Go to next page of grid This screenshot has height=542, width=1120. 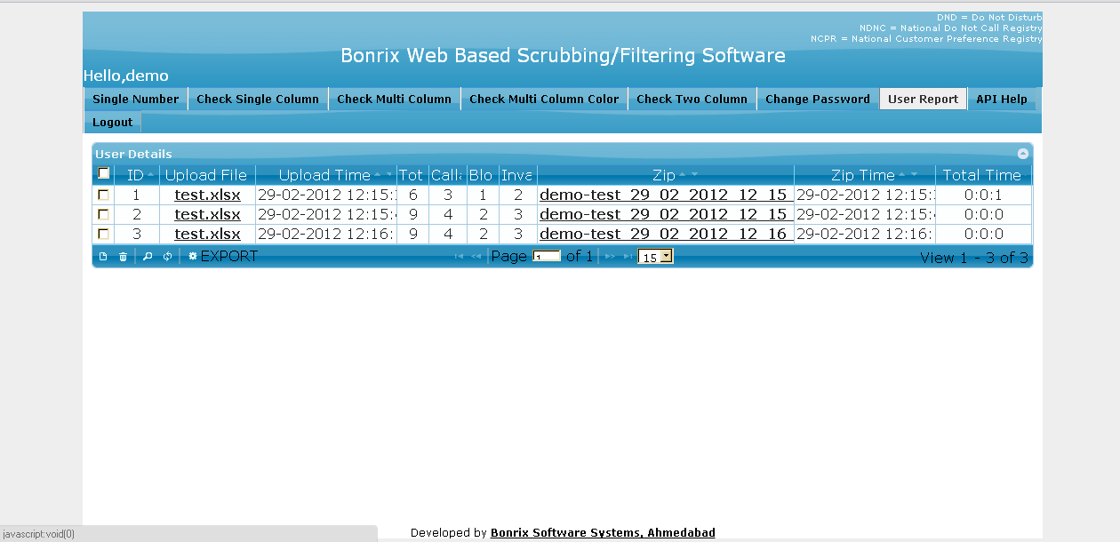click(x=611, y=257)
